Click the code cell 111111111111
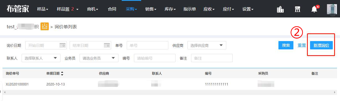Image resolution: width=340 pixels, height=101 pixels. (217, 84)
